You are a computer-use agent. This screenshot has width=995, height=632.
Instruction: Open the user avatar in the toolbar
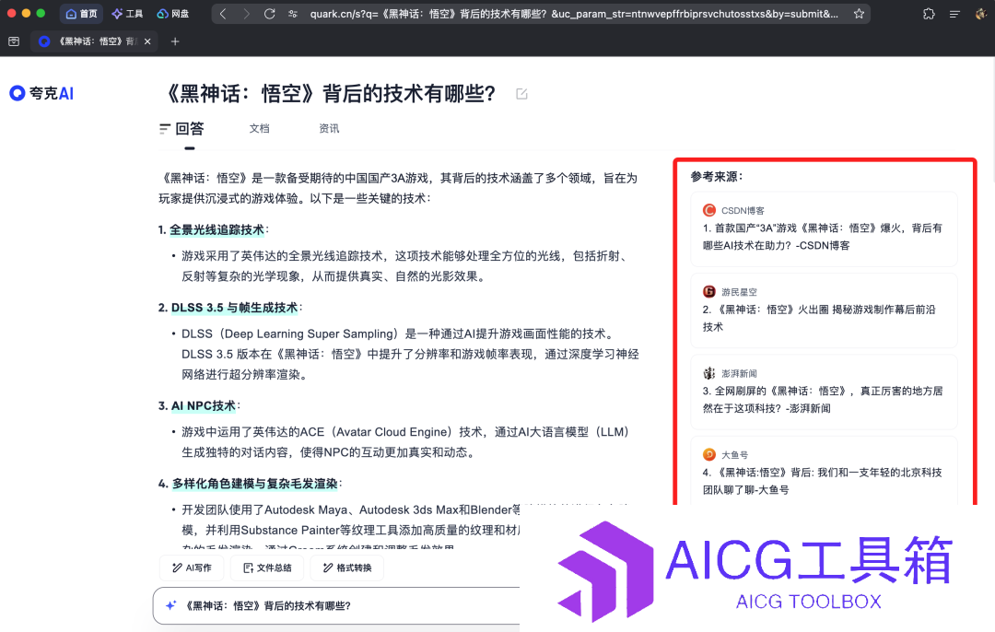(981, 13)
